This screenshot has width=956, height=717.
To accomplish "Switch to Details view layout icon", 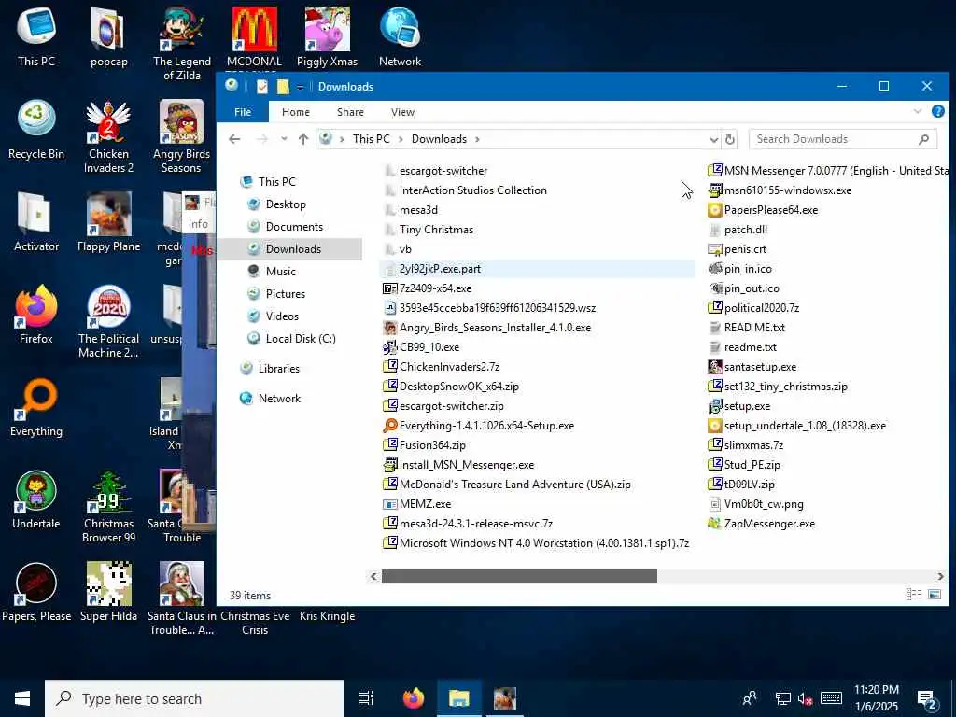I will pos(913,595).
